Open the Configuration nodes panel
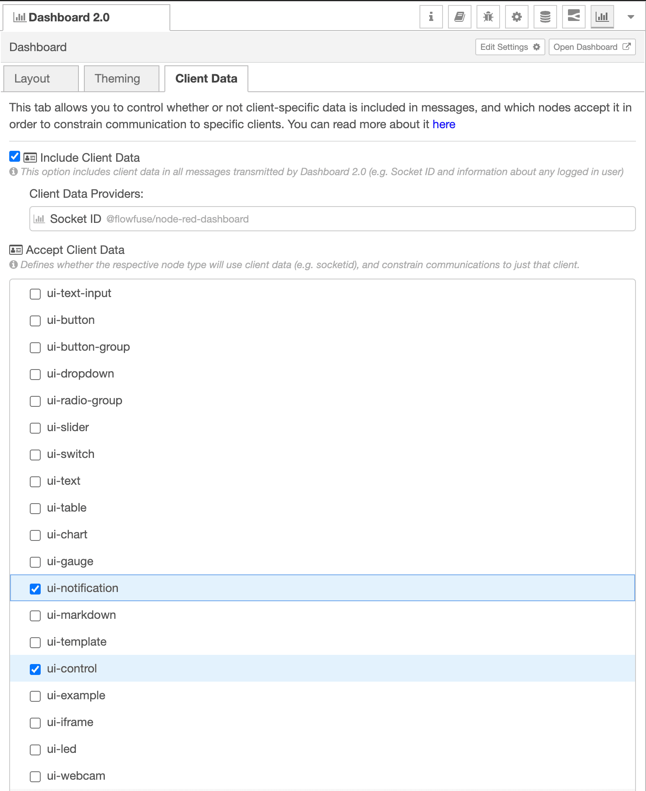 tap(516, 17)
